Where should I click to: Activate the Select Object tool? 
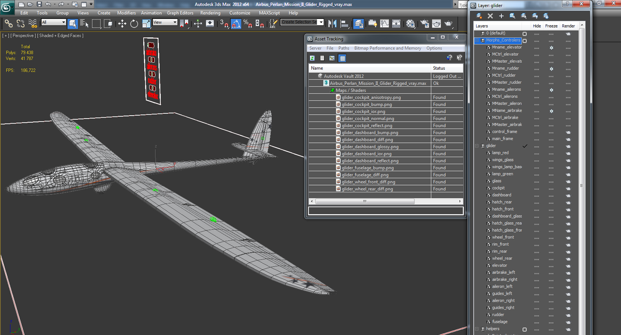[73, 23]
